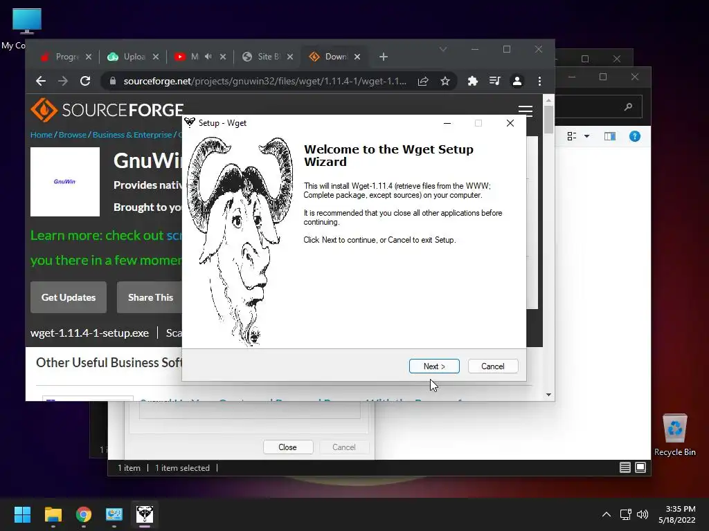This screenshot has height=531, width=709.
Task: Click Next in Wget Setup wizard
Action: (434, 366)
